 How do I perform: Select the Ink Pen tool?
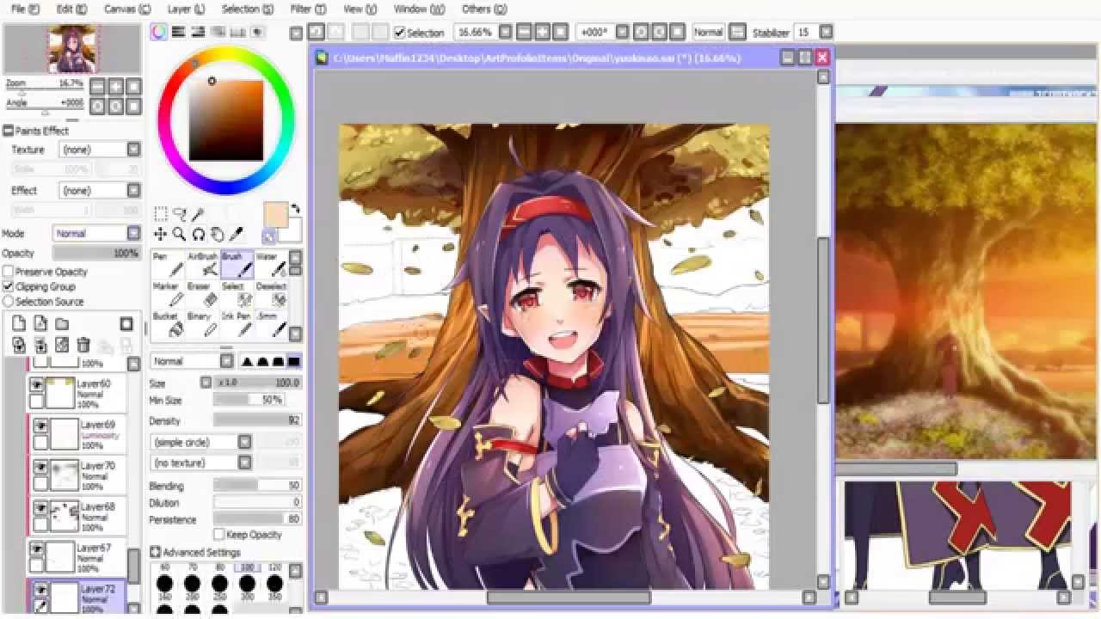pyautogui.click(x=237, y=324)
